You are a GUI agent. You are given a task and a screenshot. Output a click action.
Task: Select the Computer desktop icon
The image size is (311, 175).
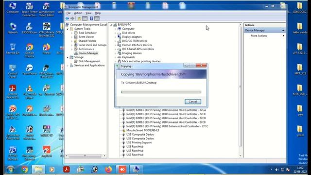pyautogui.click(x=13, y=8)
